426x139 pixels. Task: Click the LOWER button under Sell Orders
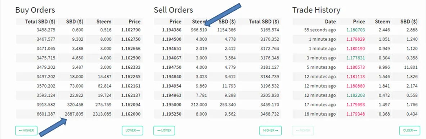point(164,130)
